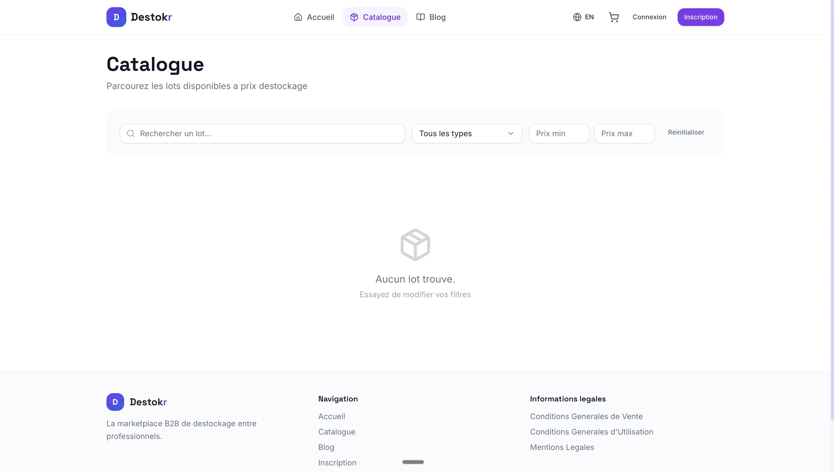Click the Mentions Legales footer link
Viewport: 834px width, 472px height.
point(562,447)
